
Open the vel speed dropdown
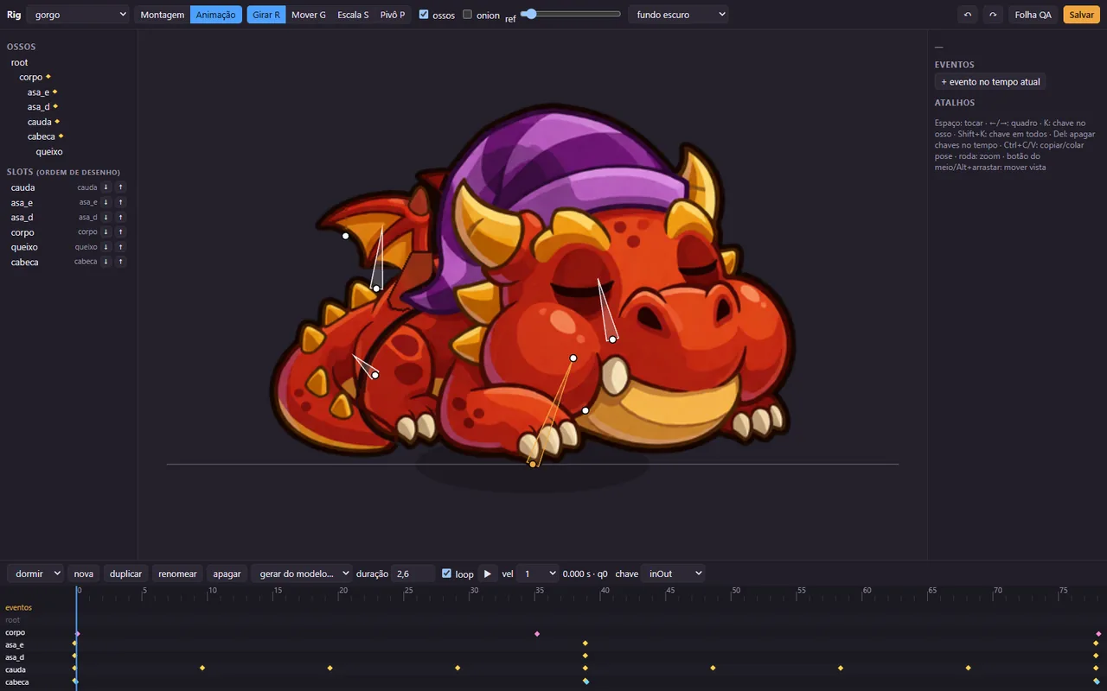tap(538, 574)
